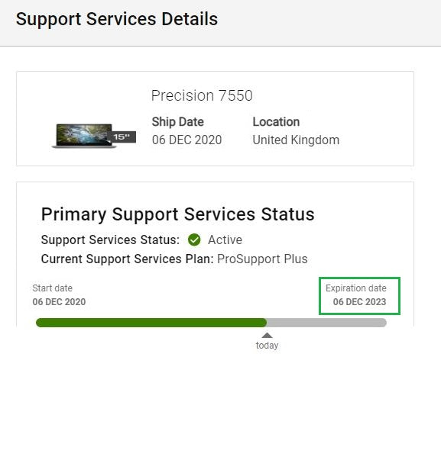This screenshot has height=476, width=441.
Task: Select the United Kingdom location text
Action: 296,140
